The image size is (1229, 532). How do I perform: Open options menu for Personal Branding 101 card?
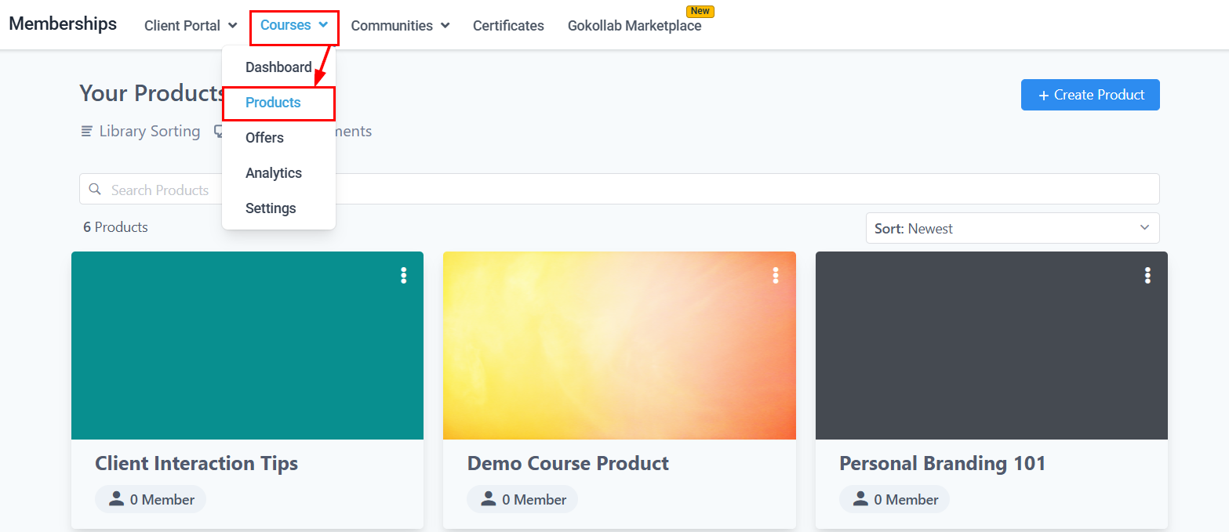pos(1147,275)
